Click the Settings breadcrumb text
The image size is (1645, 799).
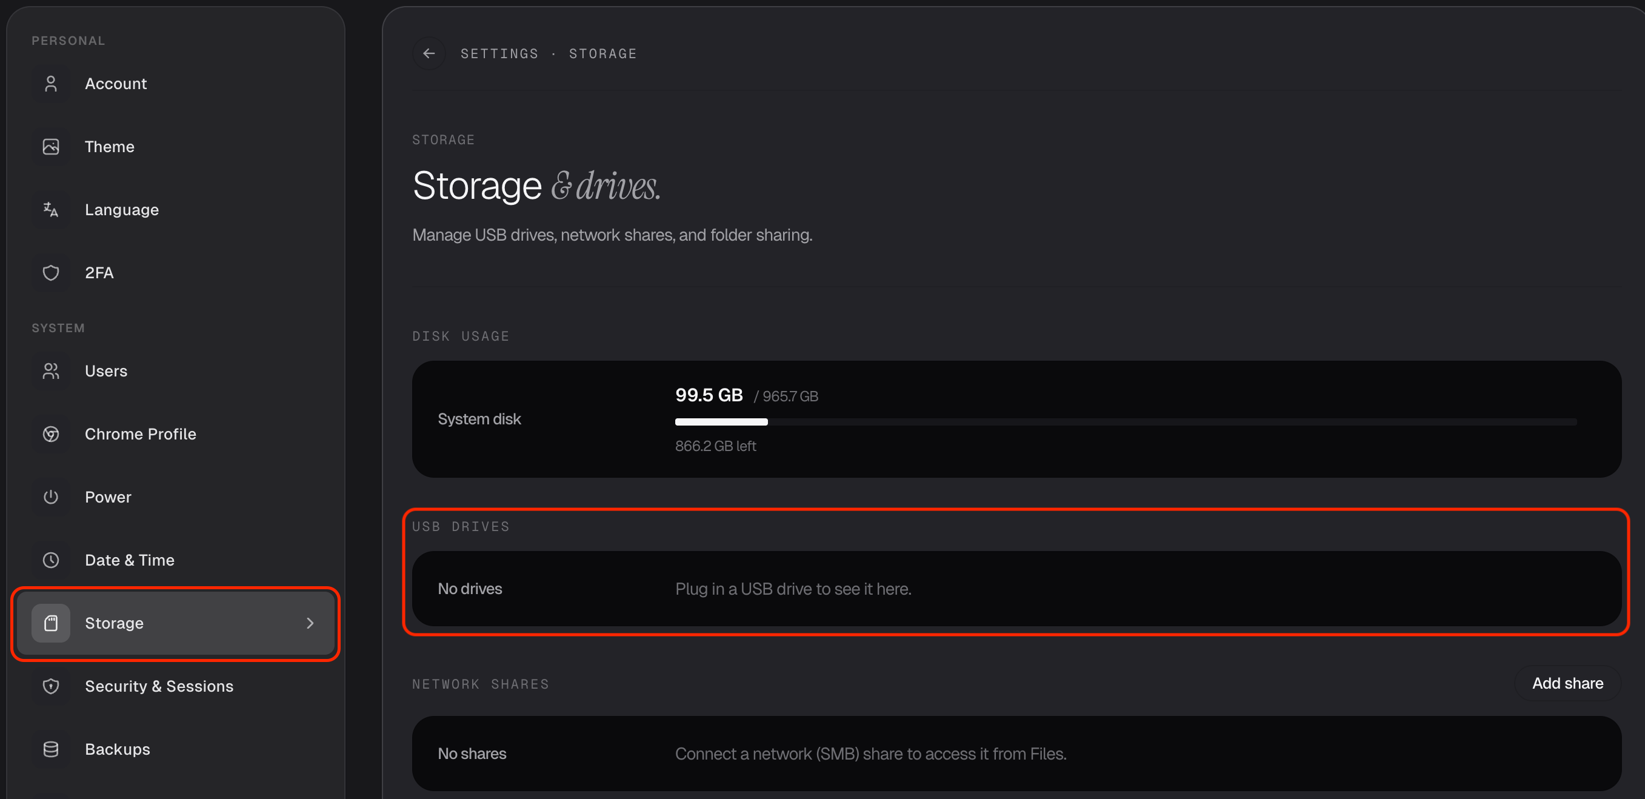click(x=499, y=53)
